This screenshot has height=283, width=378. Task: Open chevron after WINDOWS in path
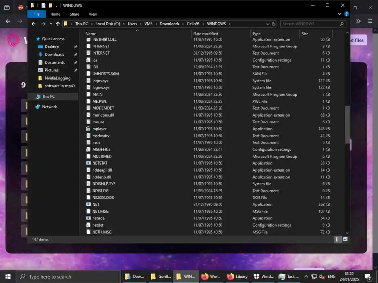tap(229, 24)
